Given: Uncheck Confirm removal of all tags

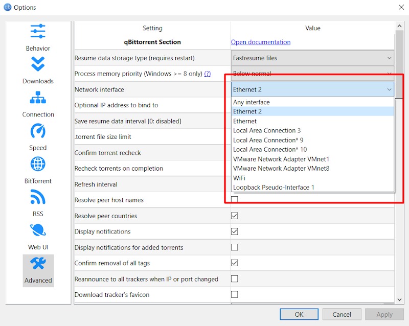Looking at the screenshot, I should coord(234,263).
